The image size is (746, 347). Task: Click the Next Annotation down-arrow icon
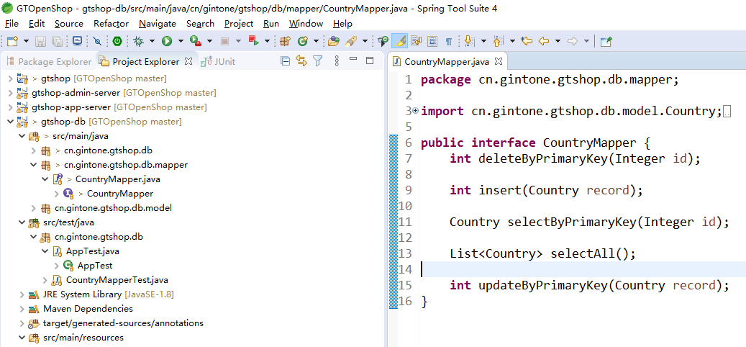(470, 42)
